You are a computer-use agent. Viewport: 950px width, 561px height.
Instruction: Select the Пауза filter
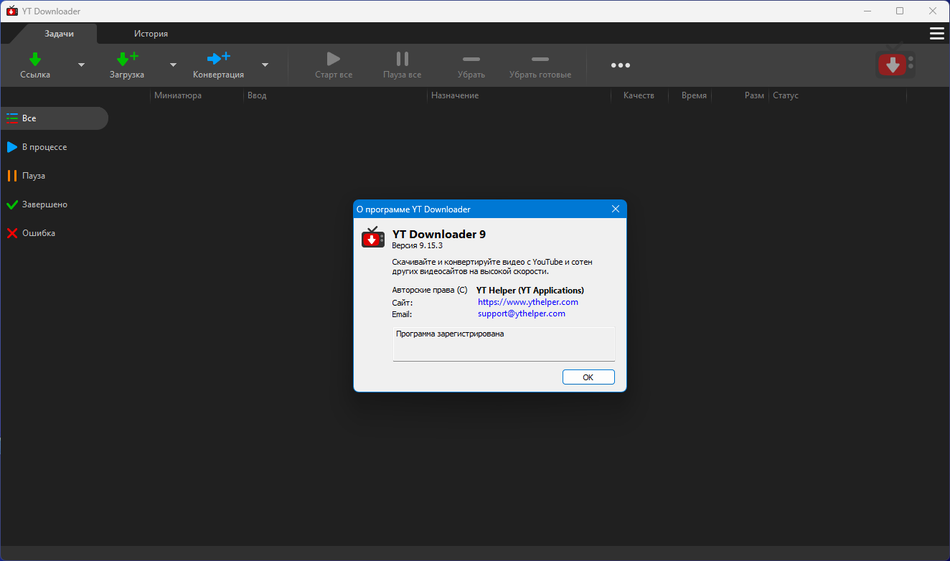tap(54, 176)
